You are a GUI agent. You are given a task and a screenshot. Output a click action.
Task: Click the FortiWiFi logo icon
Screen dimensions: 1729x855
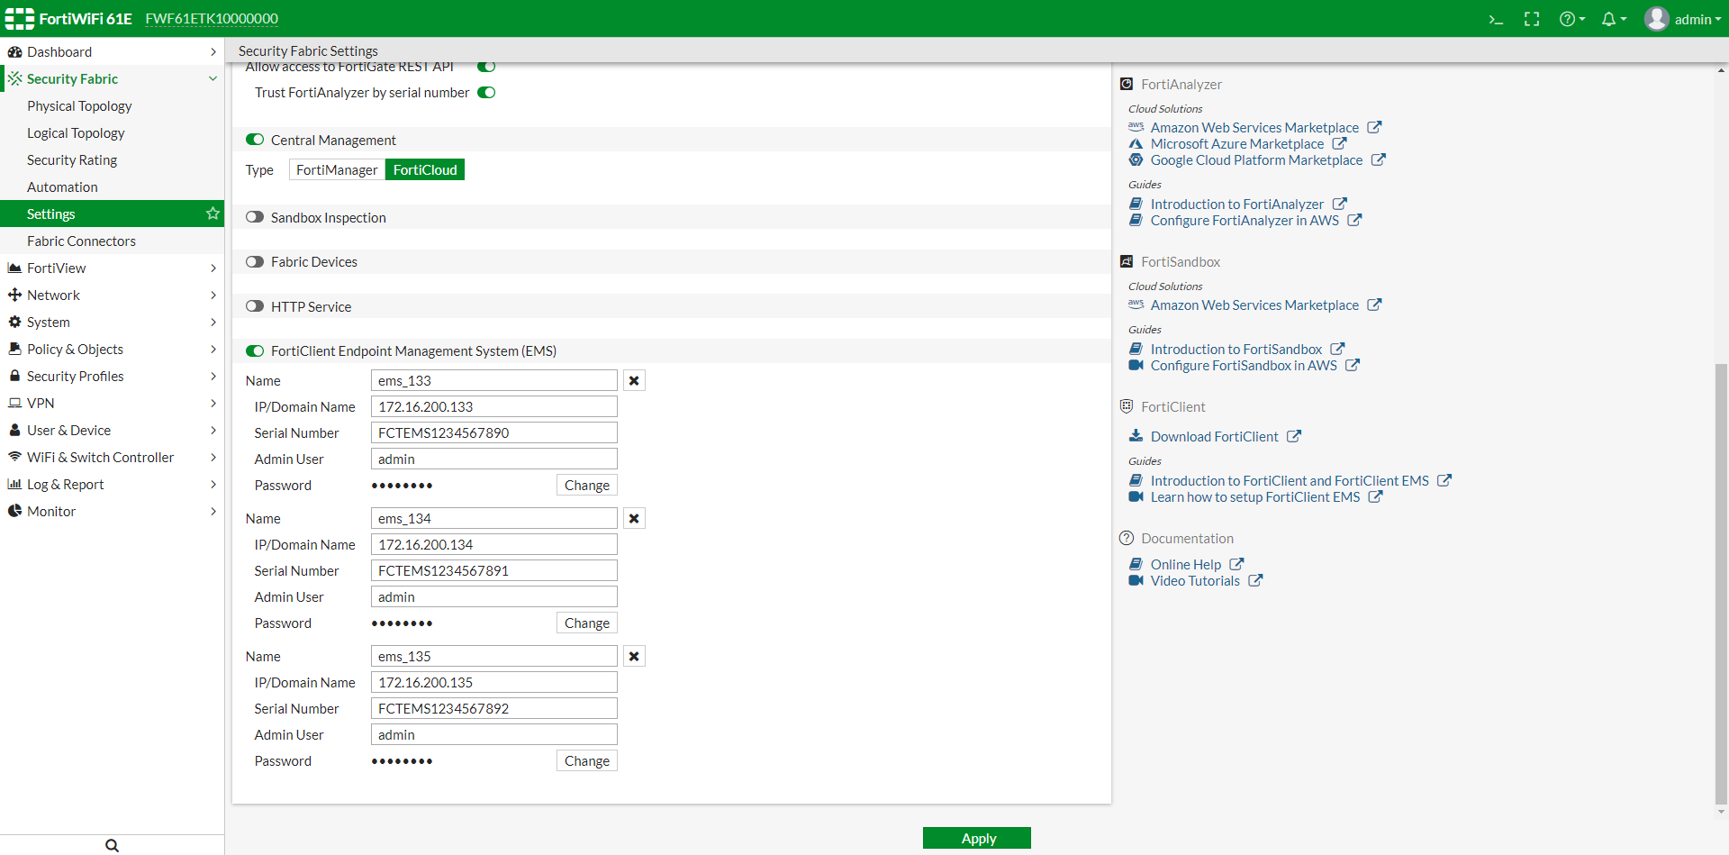click(20, 19)
